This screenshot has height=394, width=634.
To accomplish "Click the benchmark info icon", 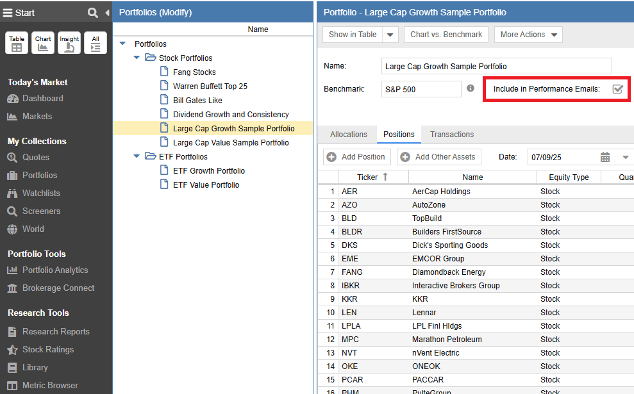I will [471, 88].
